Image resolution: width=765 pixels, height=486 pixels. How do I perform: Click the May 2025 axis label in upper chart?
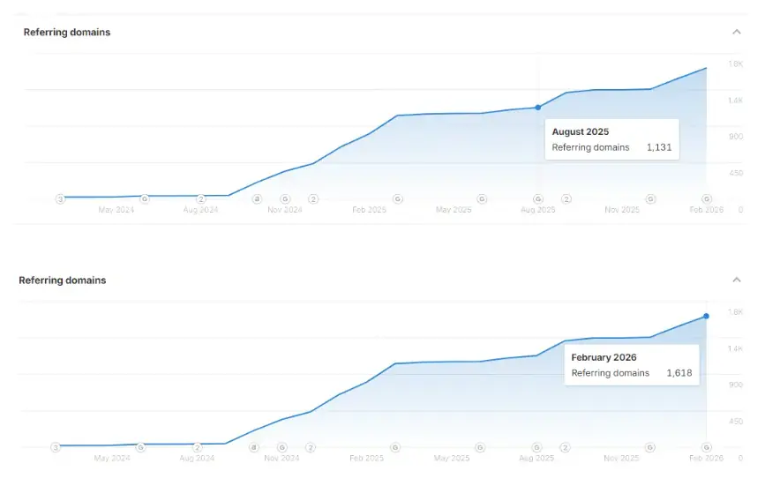454,210
